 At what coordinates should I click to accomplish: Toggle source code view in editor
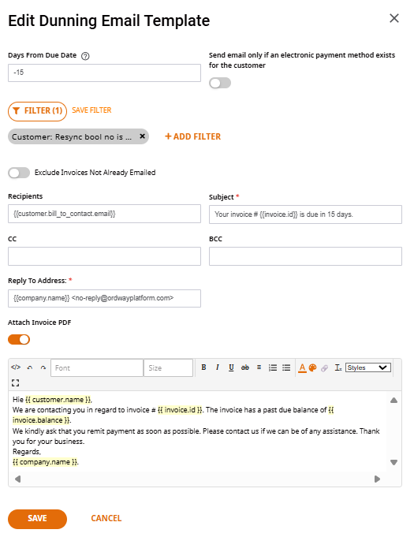click(16, 367)
